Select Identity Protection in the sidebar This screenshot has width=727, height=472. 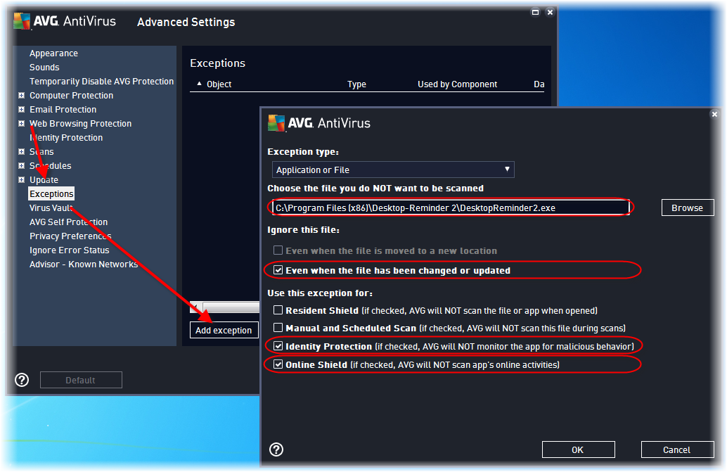66,138
